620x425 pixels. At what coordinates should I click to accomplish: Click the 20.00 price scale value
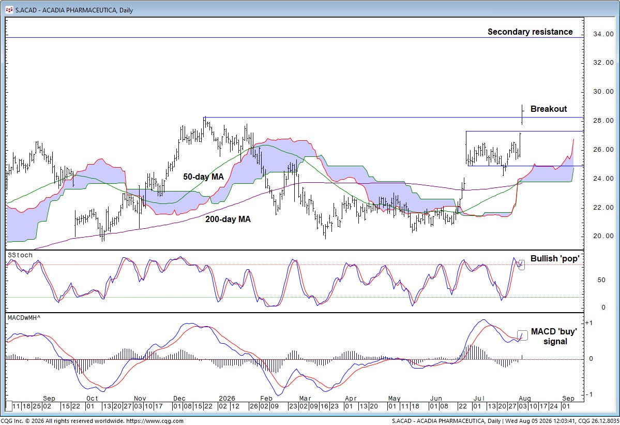click(603, 236)
